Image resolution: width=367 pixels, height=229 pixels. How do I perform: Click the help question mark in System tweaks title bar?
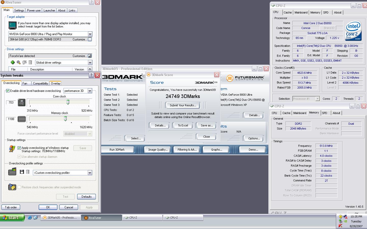click(91, 75)
